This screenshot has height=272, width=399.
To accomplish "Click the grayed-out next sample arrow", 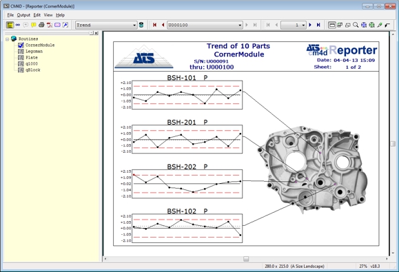I will (x=247, y=25).
